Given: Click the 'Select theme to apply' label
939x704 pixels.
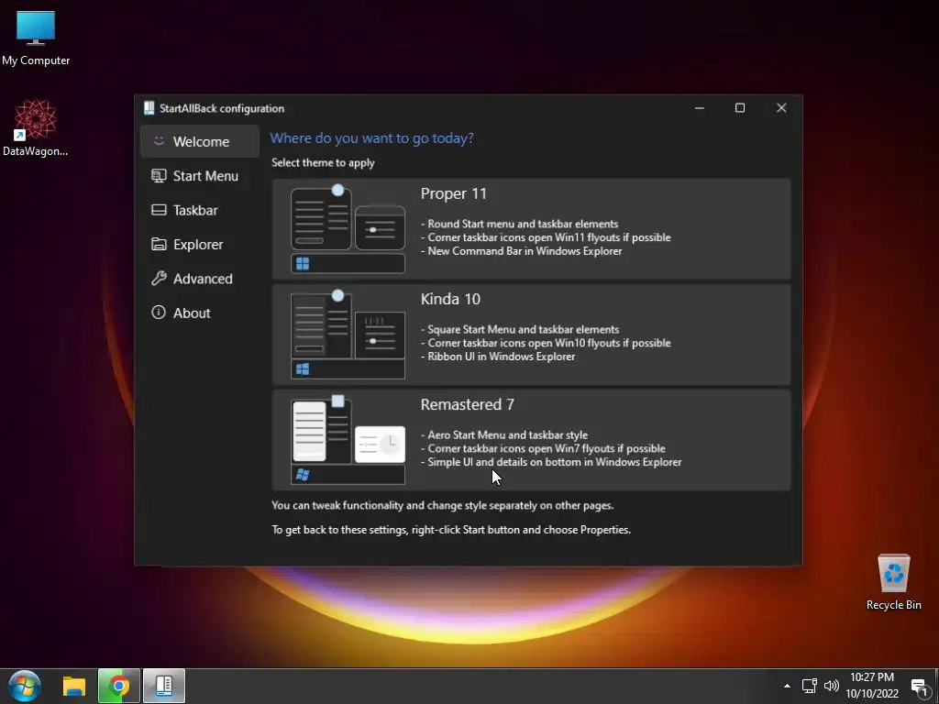Looking at the screenshot, I should click(323, 163).
